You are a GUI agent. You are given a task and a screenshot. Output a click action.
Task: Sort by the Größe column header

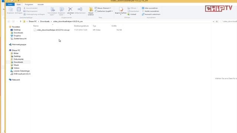pos(114,26)
